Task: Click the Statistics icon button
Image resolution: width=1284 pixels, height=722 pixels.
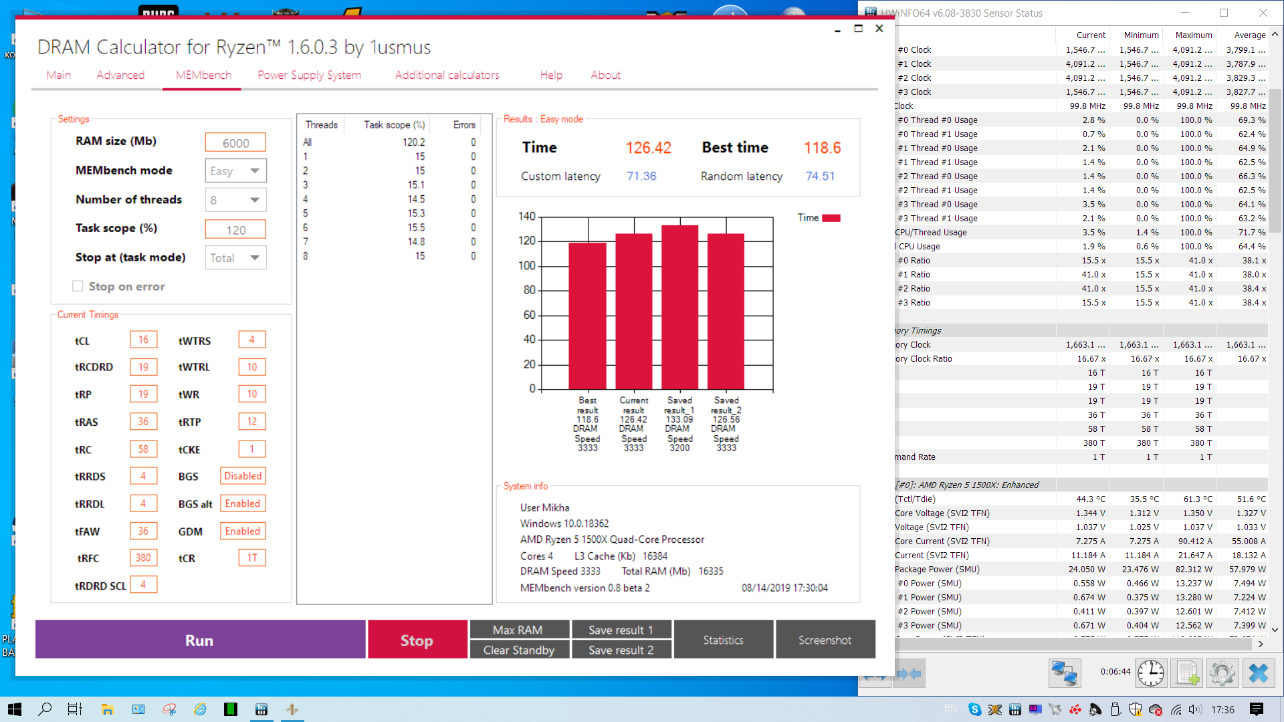Action: pyautogui.click(x=724, y=639)
